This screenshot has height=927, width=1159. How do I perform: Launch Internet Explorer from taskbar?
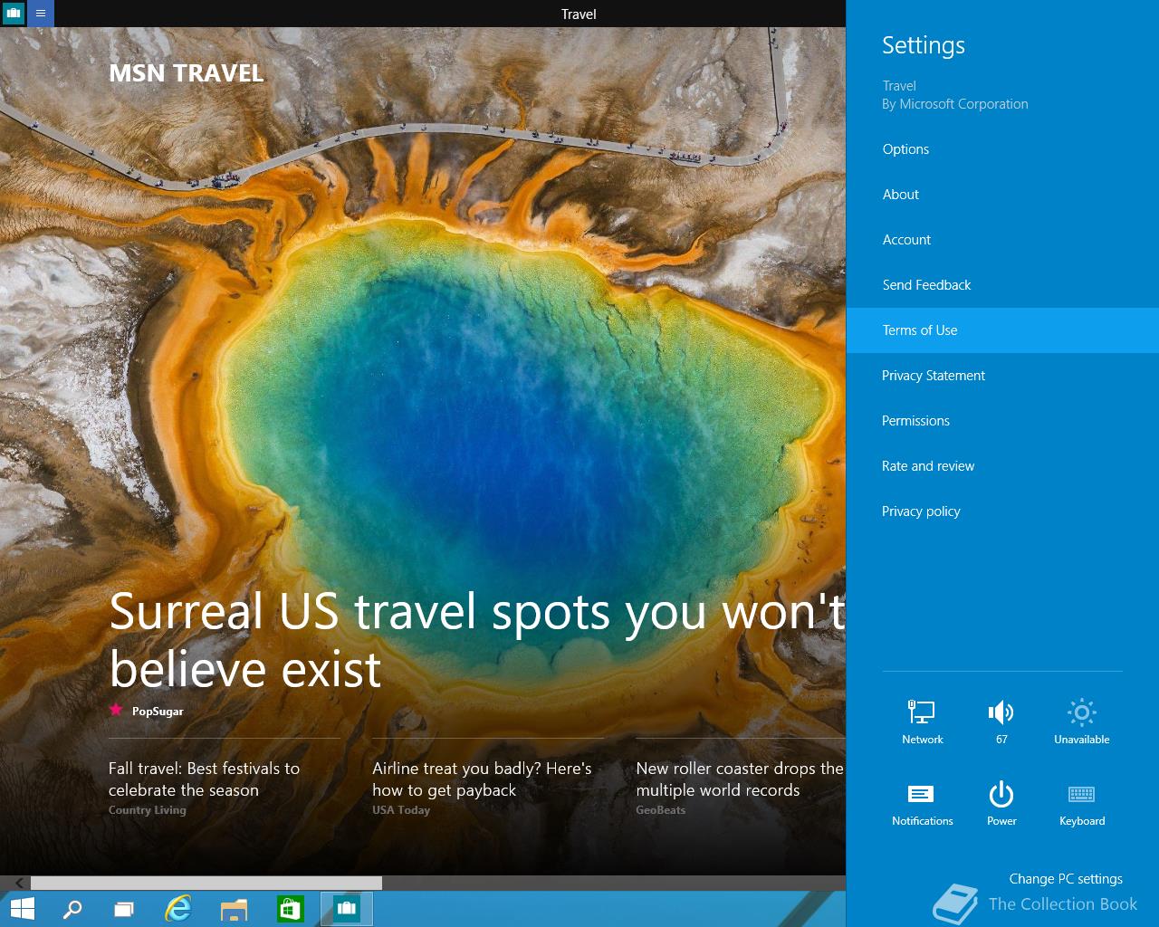178,909
